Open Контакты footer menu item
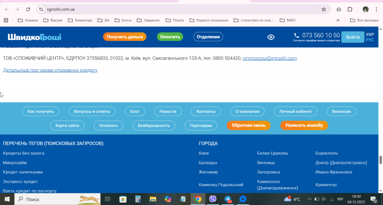383x205 pixels. 206,111
